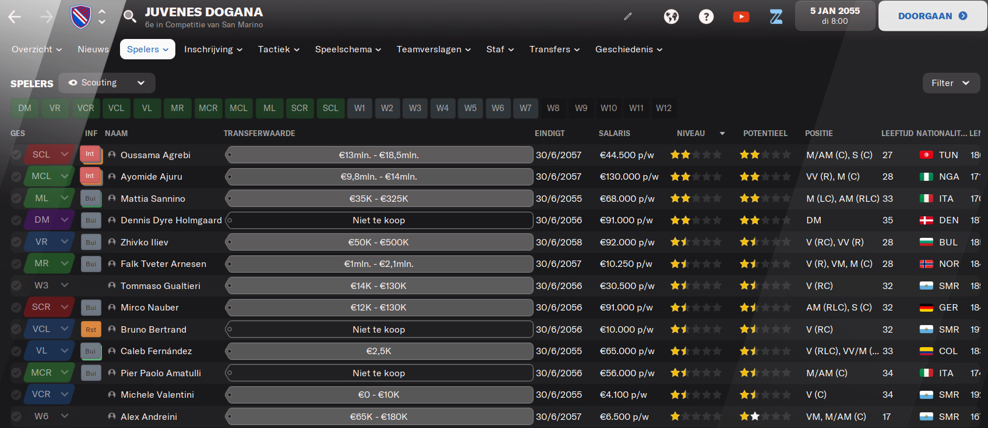Open DM position dropdown for Holmgaard

tap(50, 220)
